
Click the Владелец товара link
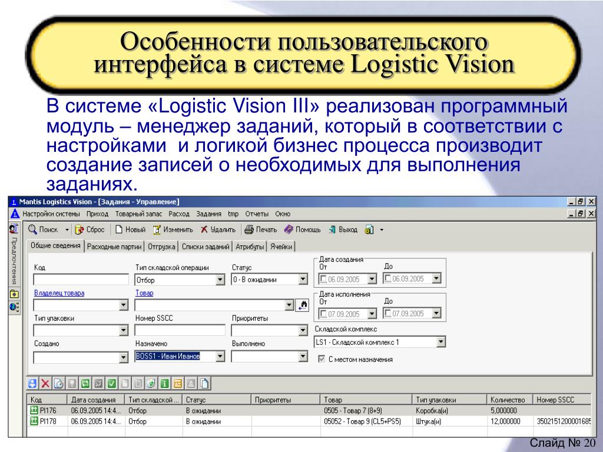point(59,293)
